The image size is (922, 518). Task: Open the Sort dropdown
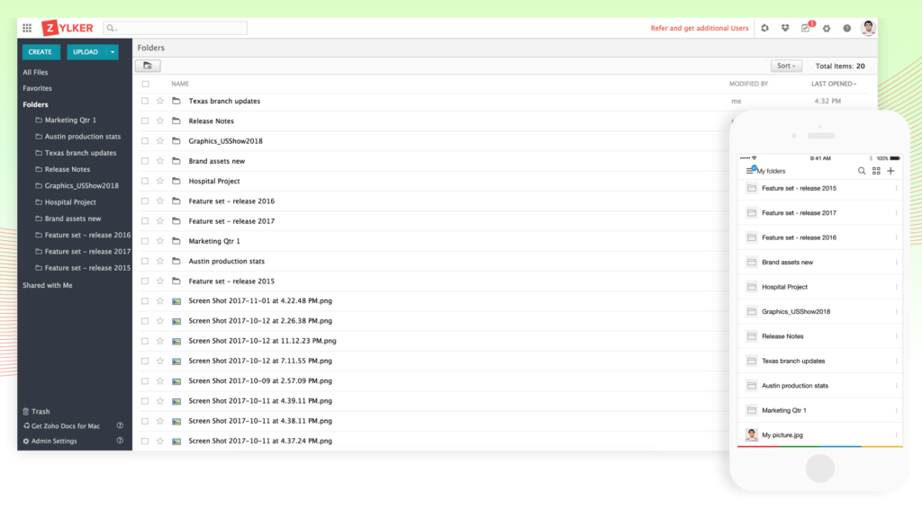[x=785, y=66]
